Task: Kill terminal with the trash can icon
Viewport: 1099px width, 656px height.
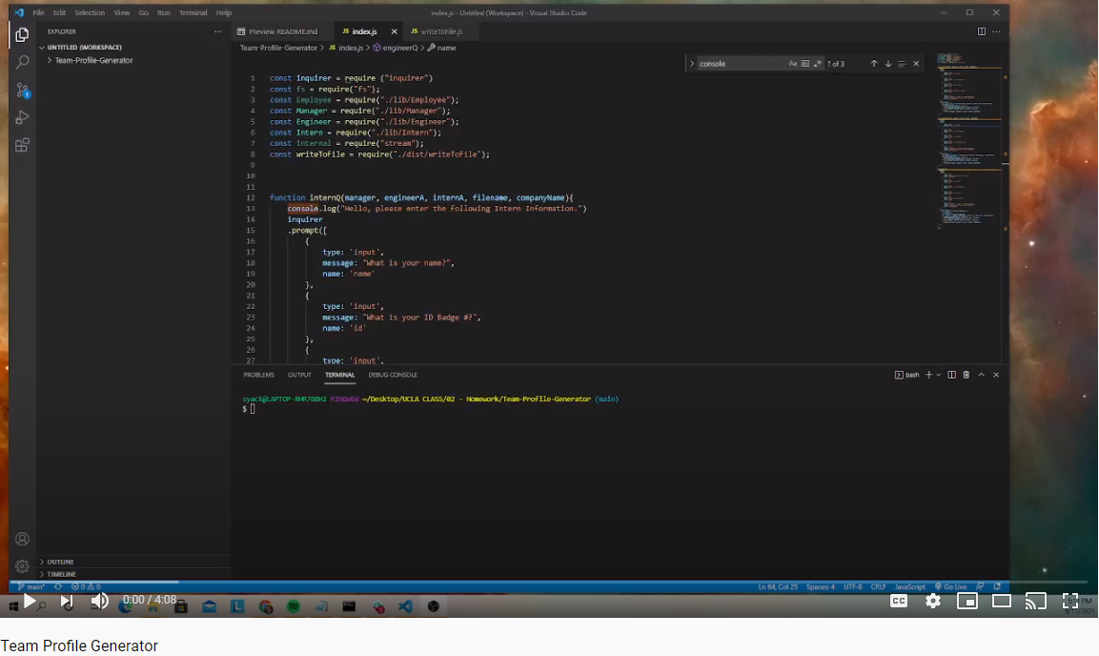Action: pyautogui.click(x=966, y=375)
